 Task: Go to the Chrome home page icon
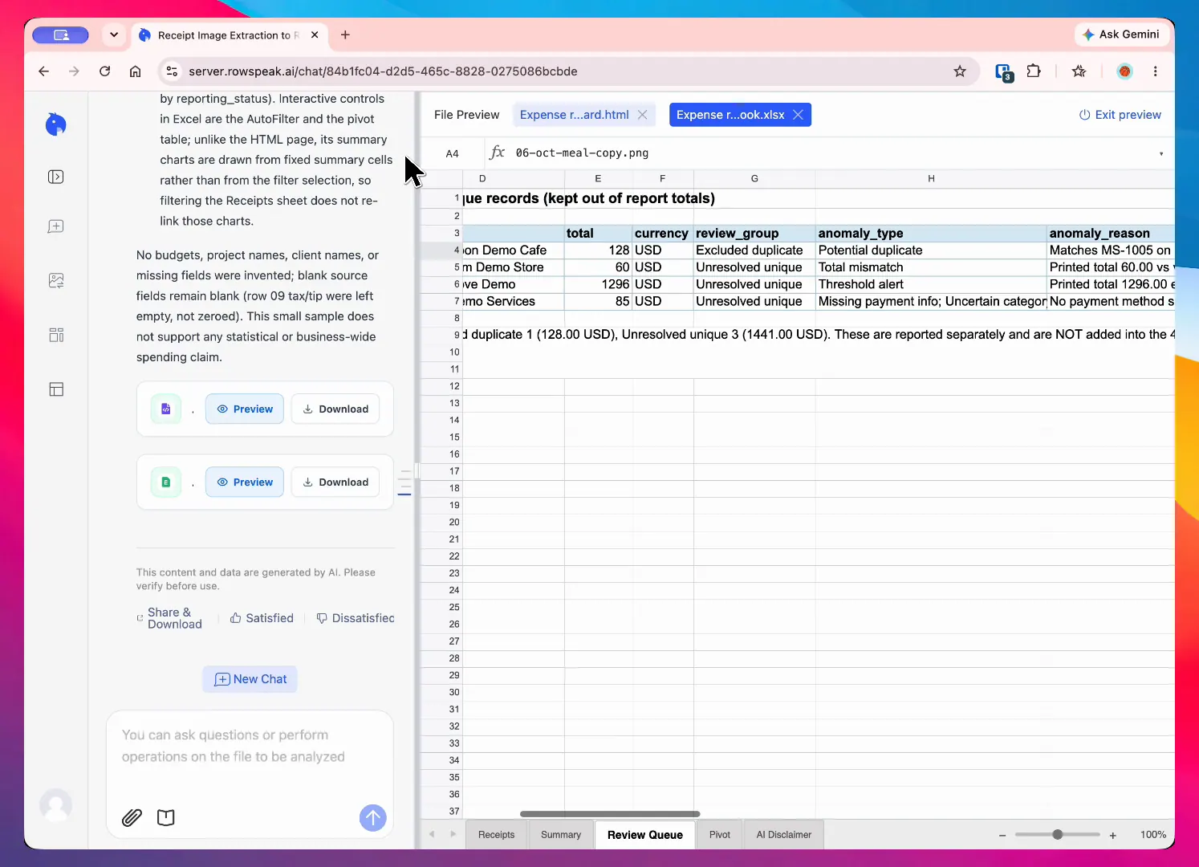pyautogui.click(x=136, y=71)
